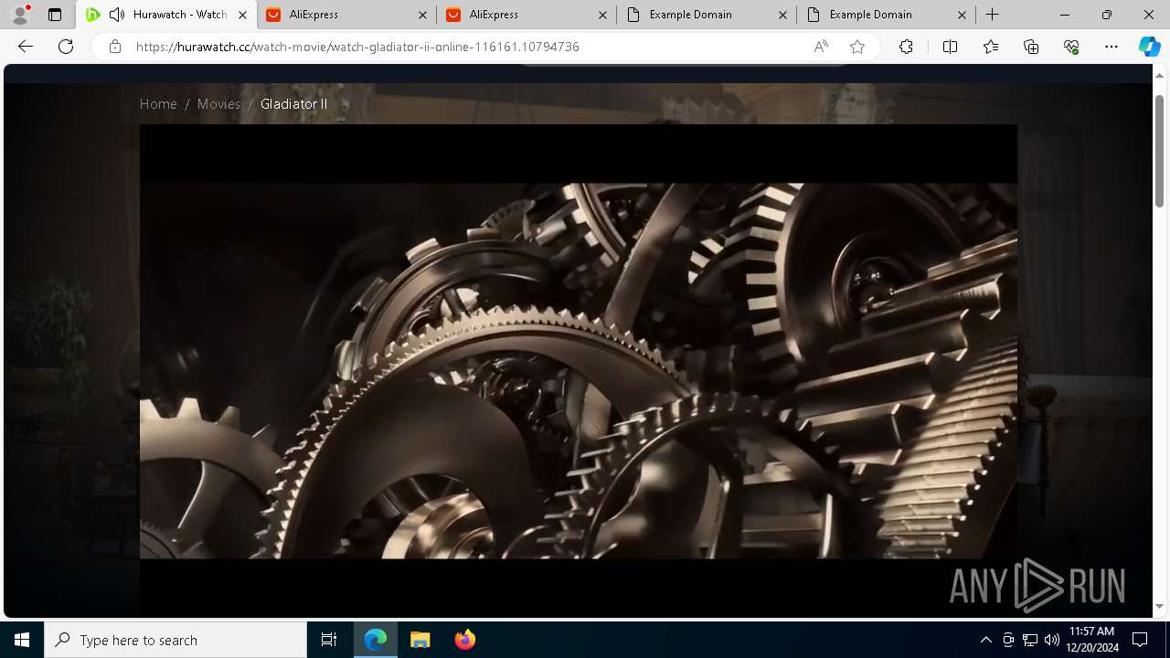This screenshot has height=658, width=1170.
Task: Switch to the second AliExpress tab
Action: [x=526, y=15]
